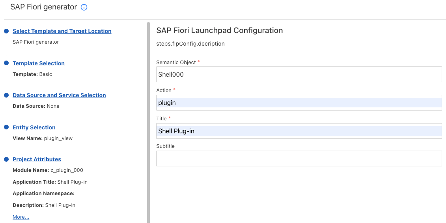Jump to Entity Selection step
The width and height of the screenshot is (446, 223).
click(34, 127)
